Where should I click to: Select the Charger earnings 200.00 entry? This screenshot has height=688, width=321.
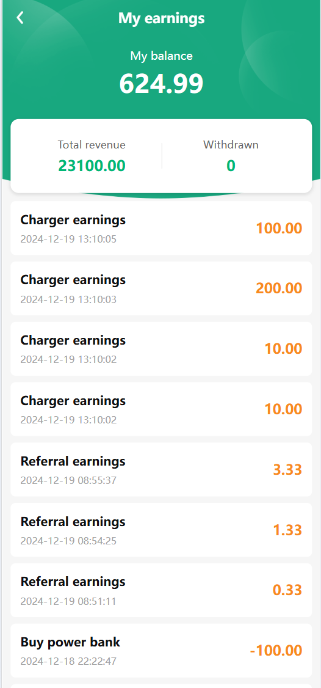pyautogui.click(x=161, y=288)
